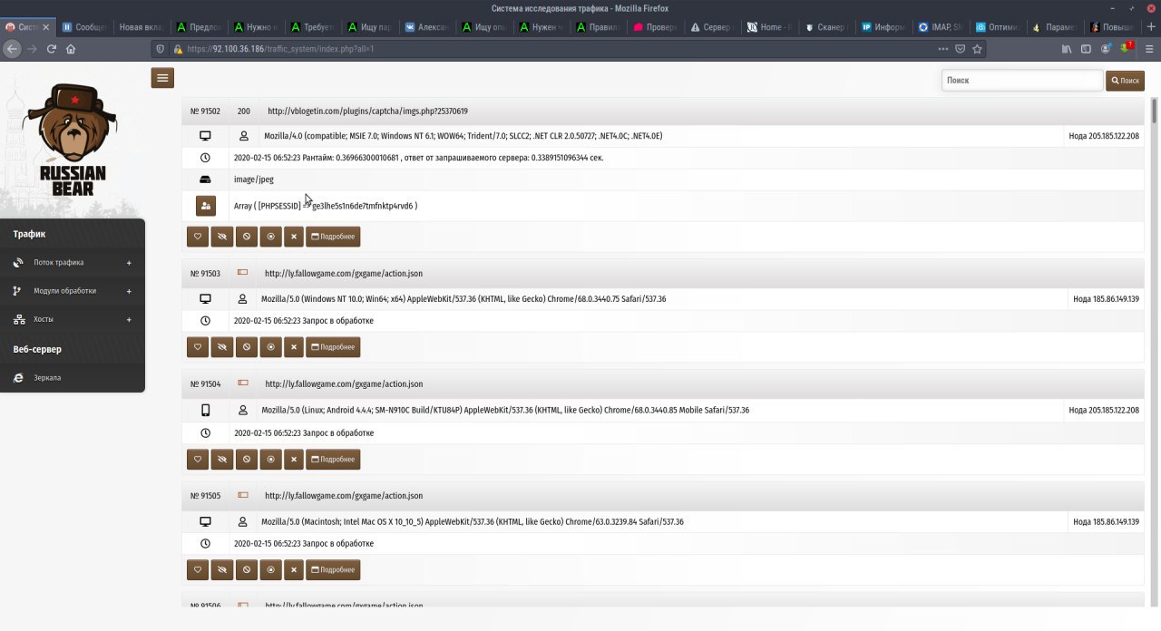
Task: Click the X delete button on request 91504
Action: coord(293,460)
